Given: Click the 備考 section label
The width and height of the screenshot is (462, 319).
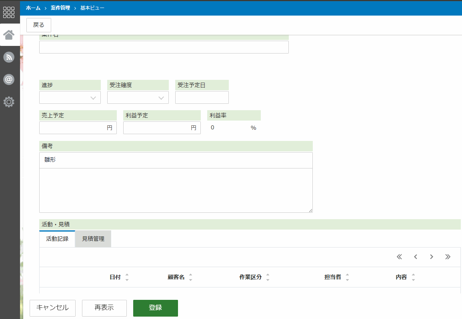Looking at the screenshot, I should tap(47, 146).
